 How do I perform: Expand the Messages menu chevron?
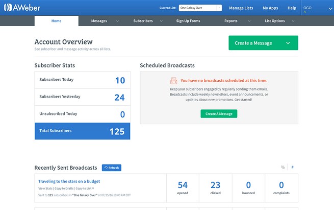[117, 21]
